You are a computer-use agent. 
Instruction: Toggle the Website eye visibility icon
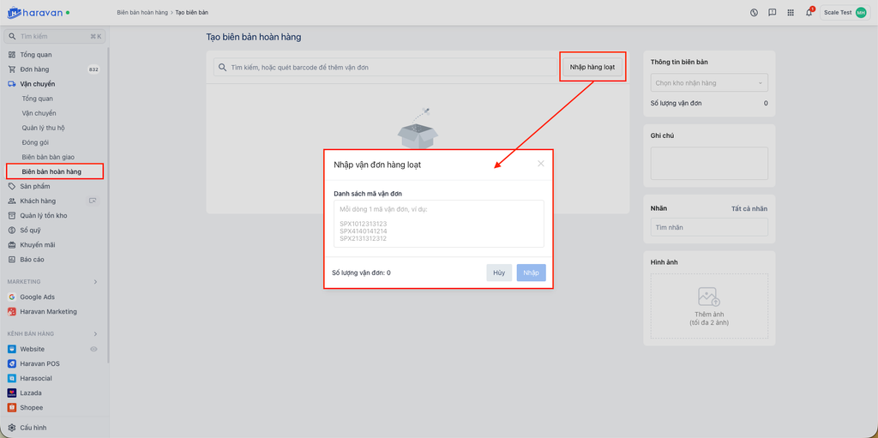(x=94, y=349)
